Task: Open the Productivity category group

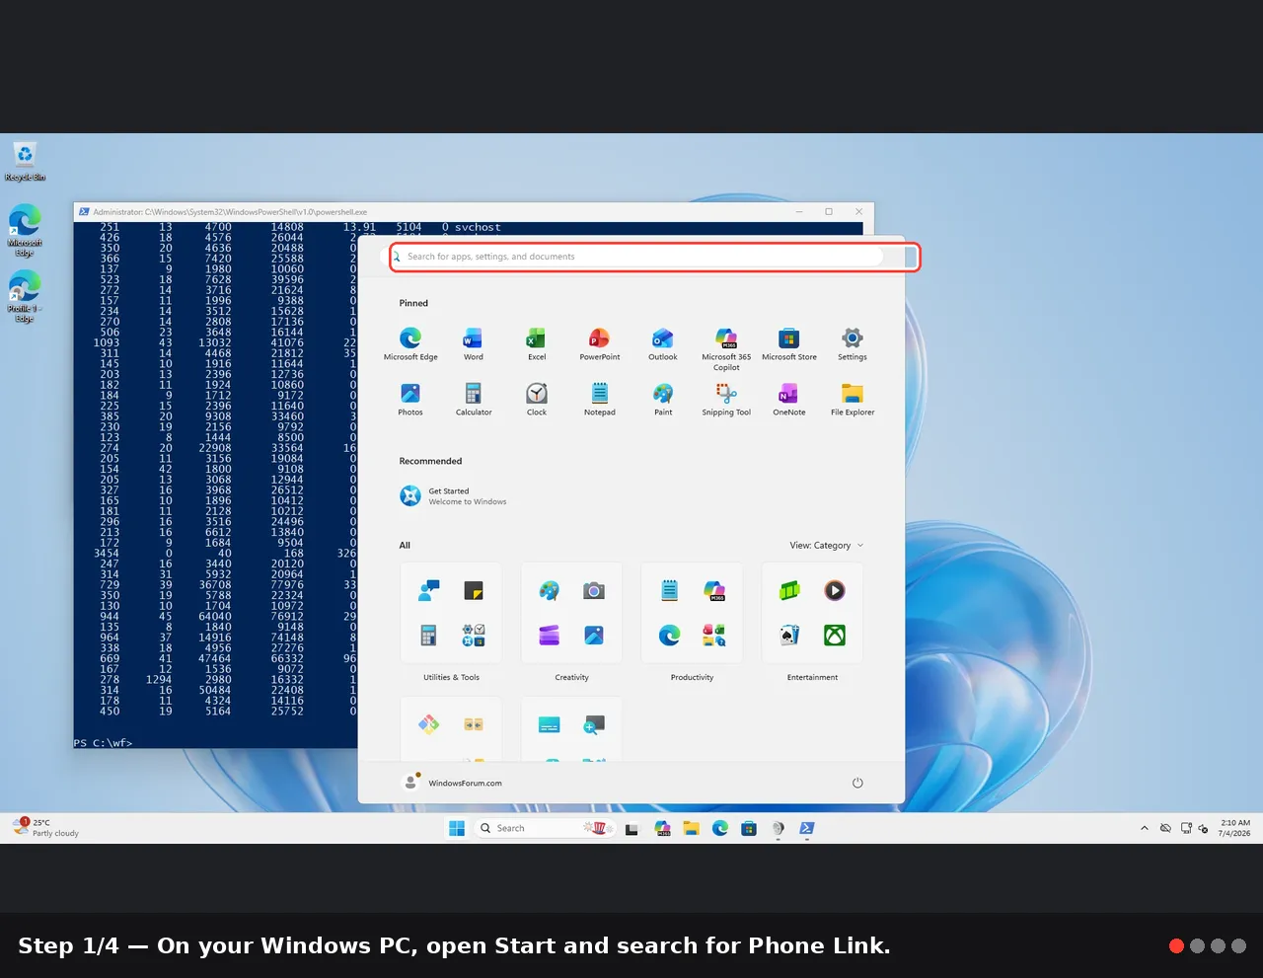Action: tap(693, 623)
